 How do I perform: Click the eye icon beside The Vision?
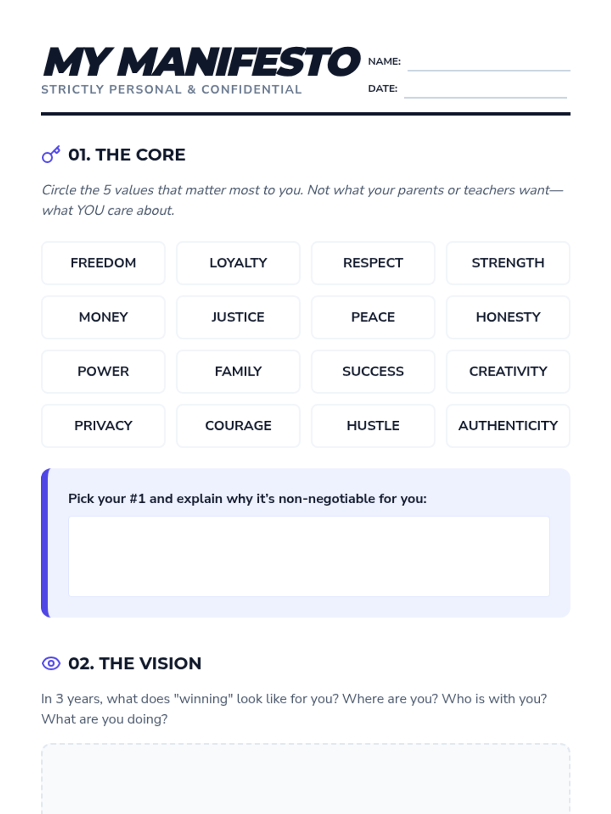[x=51, y=663]
